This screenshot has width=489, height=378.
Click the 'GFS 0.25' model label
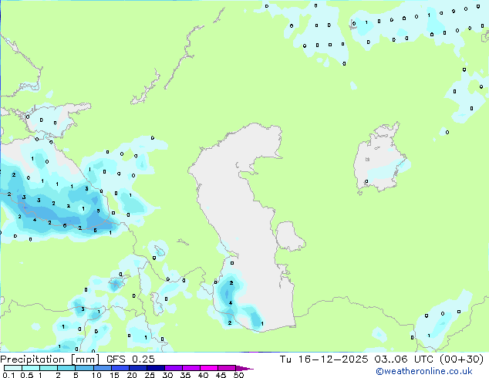pos(130,359)
